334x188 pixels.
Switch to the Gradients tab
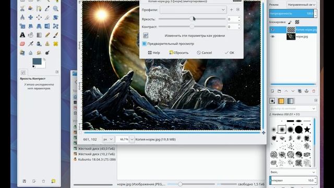[x=290, y=101]
